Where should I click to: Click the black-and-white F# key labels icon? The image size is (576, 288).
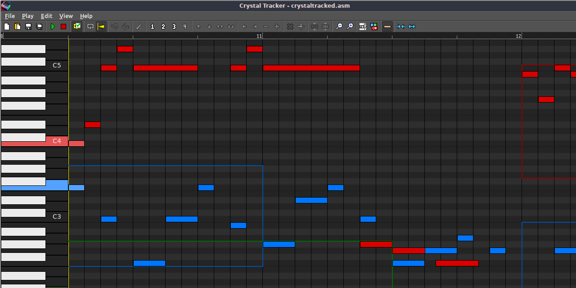pyautogui.click(x=363, y=27)
